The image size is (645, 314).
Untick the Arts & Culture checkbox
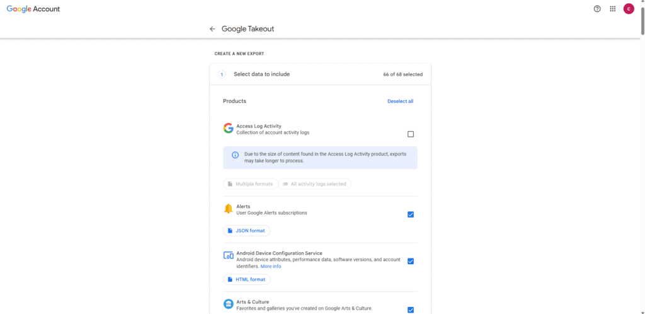point(411,310)
